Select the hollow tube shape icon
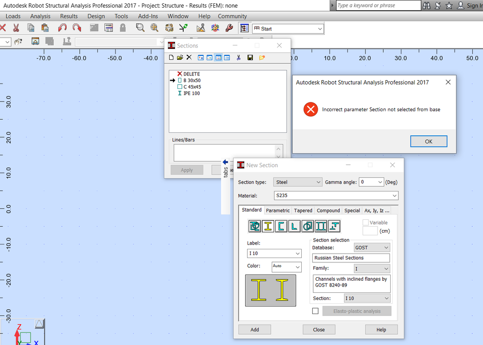The width and height of the screenshot is (483, 345). click(307, 226)
